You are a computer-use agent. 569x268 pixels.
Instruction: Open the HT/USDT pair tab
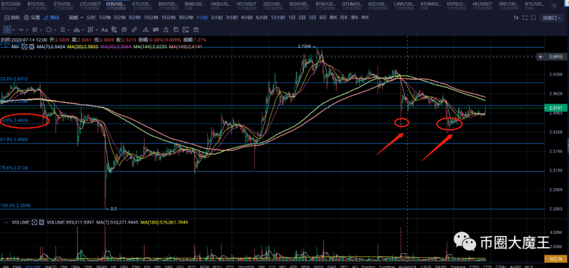click(x=246, y=5)
